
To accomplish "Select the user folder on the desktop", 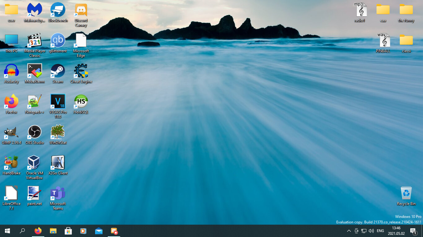I will click(x=11, y=13).
